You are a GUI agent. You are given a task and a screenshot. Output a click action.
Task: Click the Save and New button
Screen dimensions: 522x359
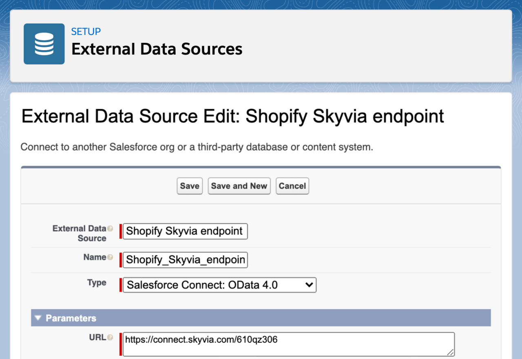[x=239, y=186]
